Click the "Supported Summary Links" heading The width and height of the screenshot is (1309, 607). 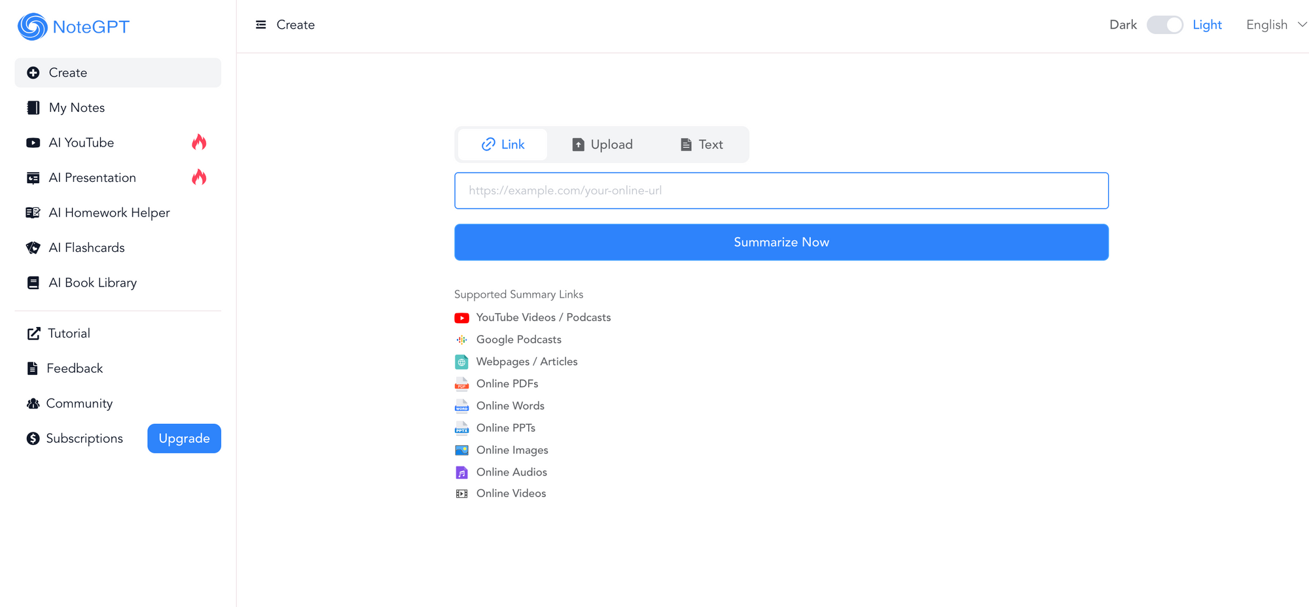[518, 294]
